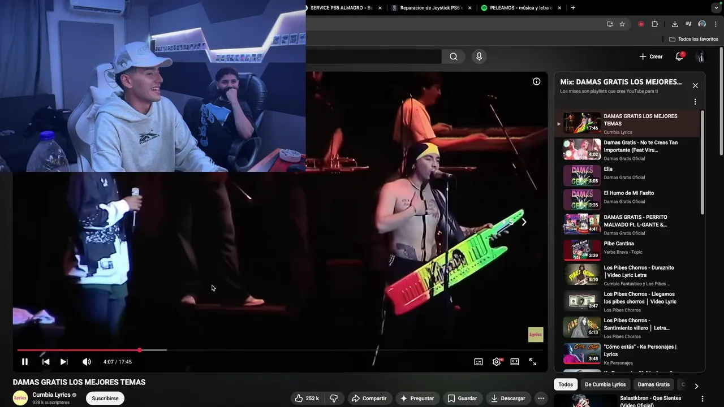
Task: Open the Chrome profile avatar
Action: click(x=702, y=24)
